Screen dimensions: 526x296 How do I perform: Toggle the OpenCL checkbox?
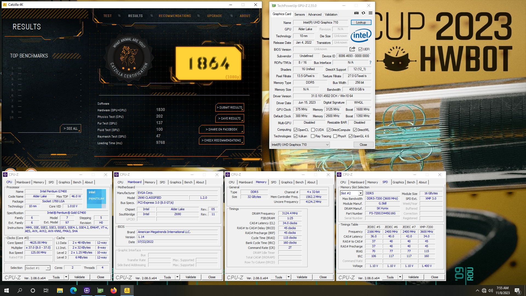[x=295, y=130]
